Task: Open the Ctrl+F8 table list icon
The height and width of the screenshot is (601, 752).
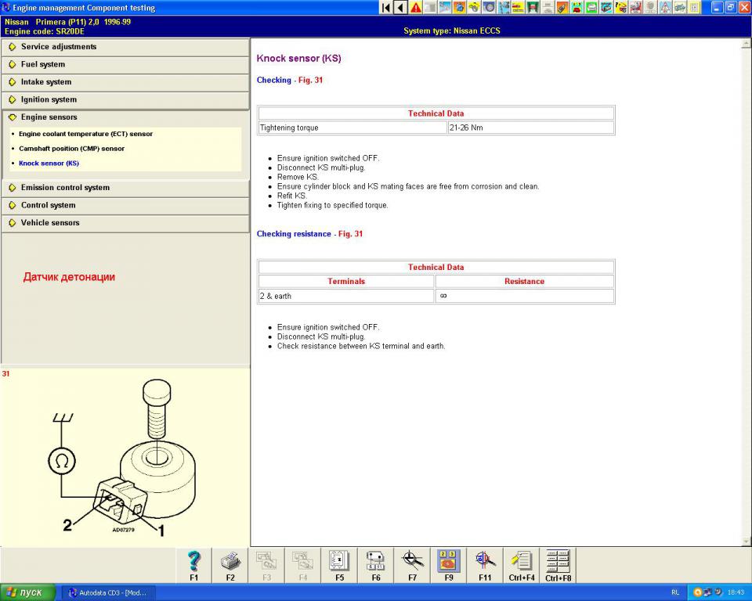Action: point(559,566)
